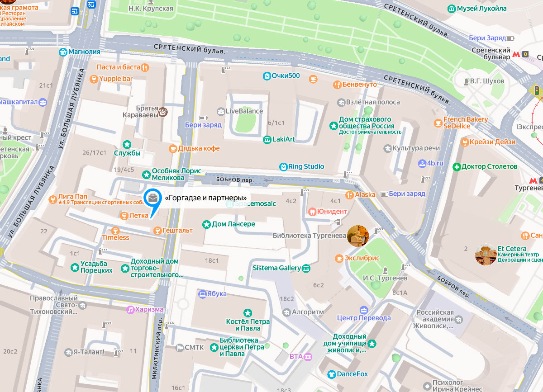Select the Дядька кофе coffee cup icon

pyautogui.click(x=172, y=148)
